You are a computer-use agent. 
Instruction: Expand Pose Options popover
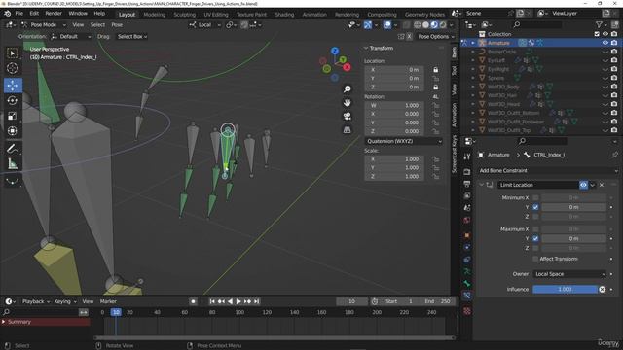[435, 37]
